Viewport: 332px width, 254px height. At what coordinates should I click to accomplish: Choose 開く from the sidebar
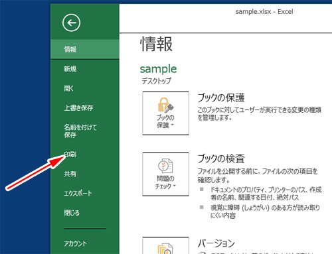click(85, 88)
